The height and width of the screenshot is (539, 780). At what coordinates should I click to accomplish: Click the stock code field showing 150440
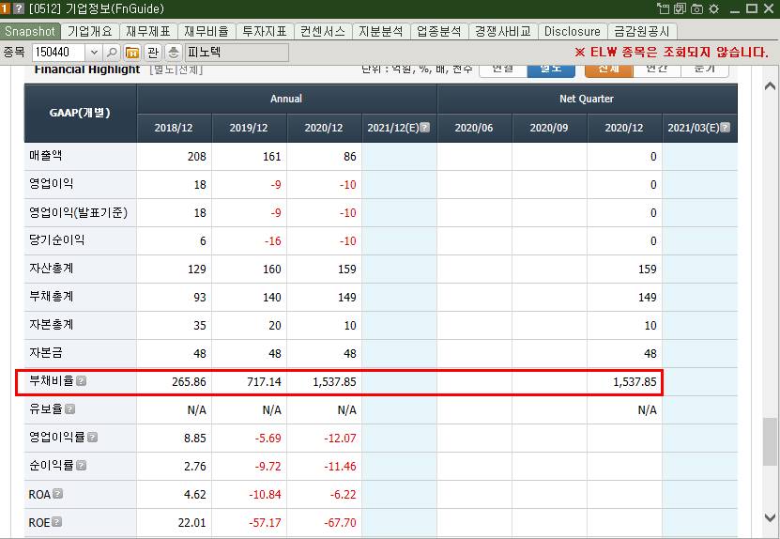pos(59,53)
